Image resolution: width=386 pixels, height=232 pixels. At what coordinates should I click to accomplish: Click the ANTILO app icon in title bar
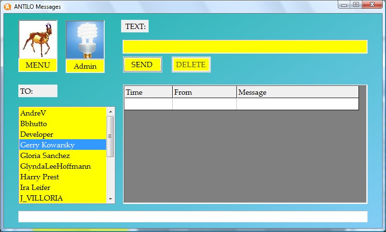pos(7,6)
